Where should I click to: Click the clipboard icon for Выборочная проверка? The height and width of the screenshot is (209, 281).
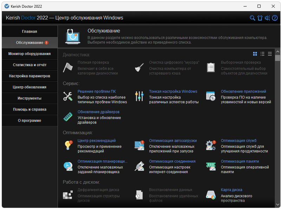click(x=211, y=67)
